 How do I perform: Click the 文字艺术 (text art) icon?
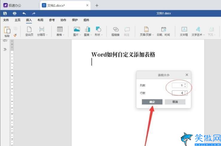click(x=198, y=29)
